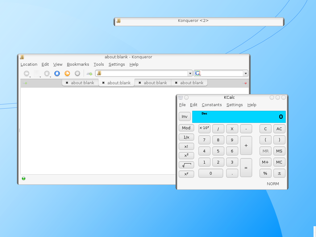Click the Konqueror window title icon
Screen dimensions: 316x237
click(x=22, y=57)
